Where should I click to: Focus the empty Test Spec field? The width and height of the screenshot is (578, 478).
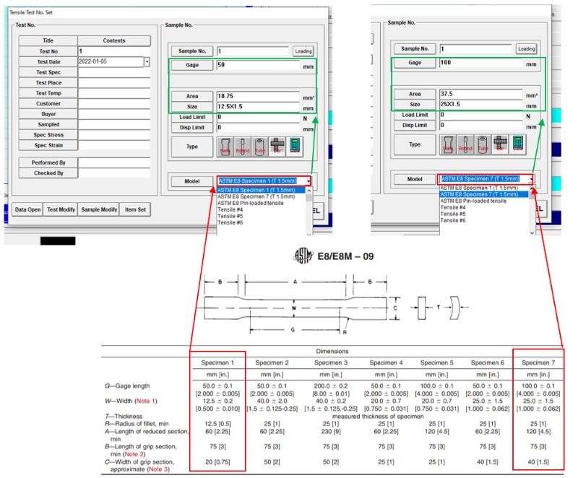click(x=114, y=72)
